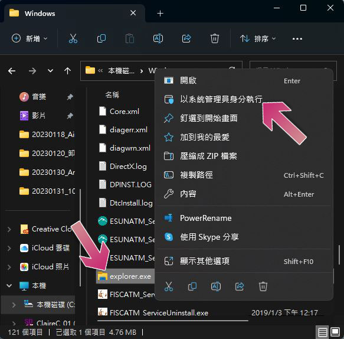Image resolution: width=344 pixels, height=339 pixels.
Task: Open the See more (three dots) menu
Action: 297,39
